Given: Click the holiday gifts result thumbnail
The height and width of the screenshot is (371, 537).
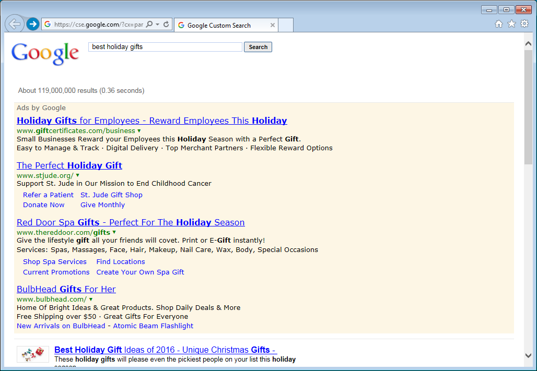Looking at the screenshot, I should (33, 354).
